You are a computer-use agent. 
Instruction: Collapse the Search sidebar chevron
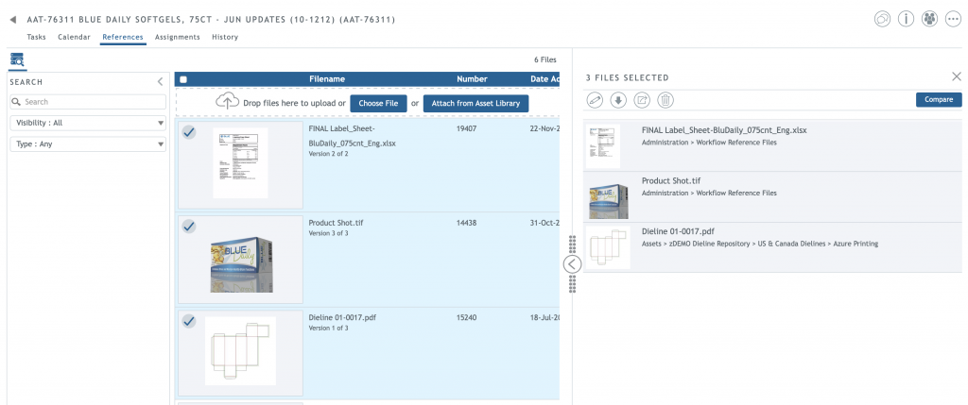click(x=160, y=81)
